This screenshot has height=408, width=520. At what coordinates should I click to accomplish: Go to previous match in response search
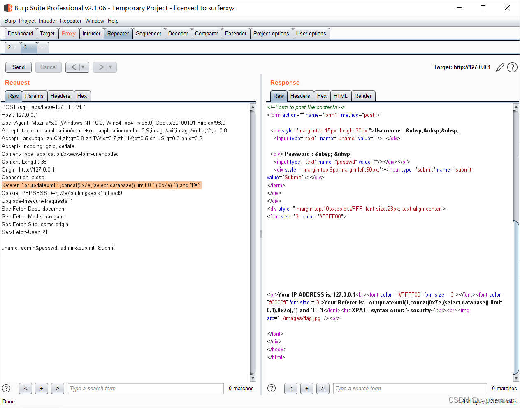coord(291,388)
